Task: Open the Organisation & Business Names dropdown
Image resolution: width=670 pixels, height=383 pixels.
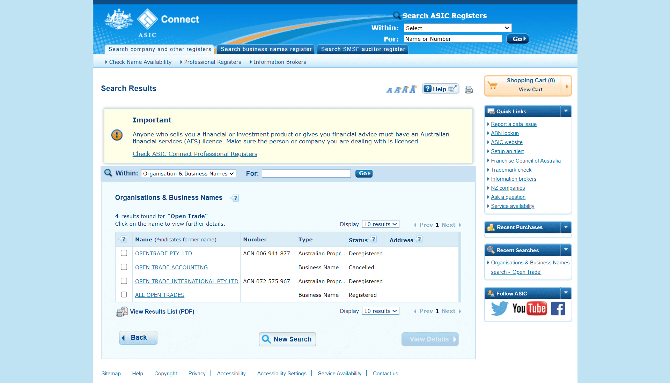Action: (x=189, y=173)
